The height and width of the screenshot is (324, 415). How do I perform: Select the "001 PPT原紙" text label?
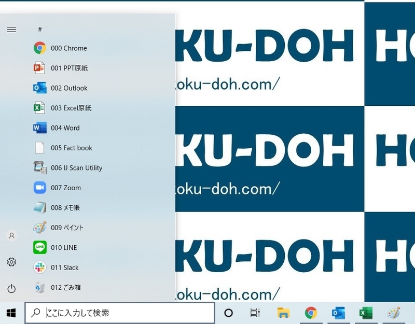(x=70, y=68)
